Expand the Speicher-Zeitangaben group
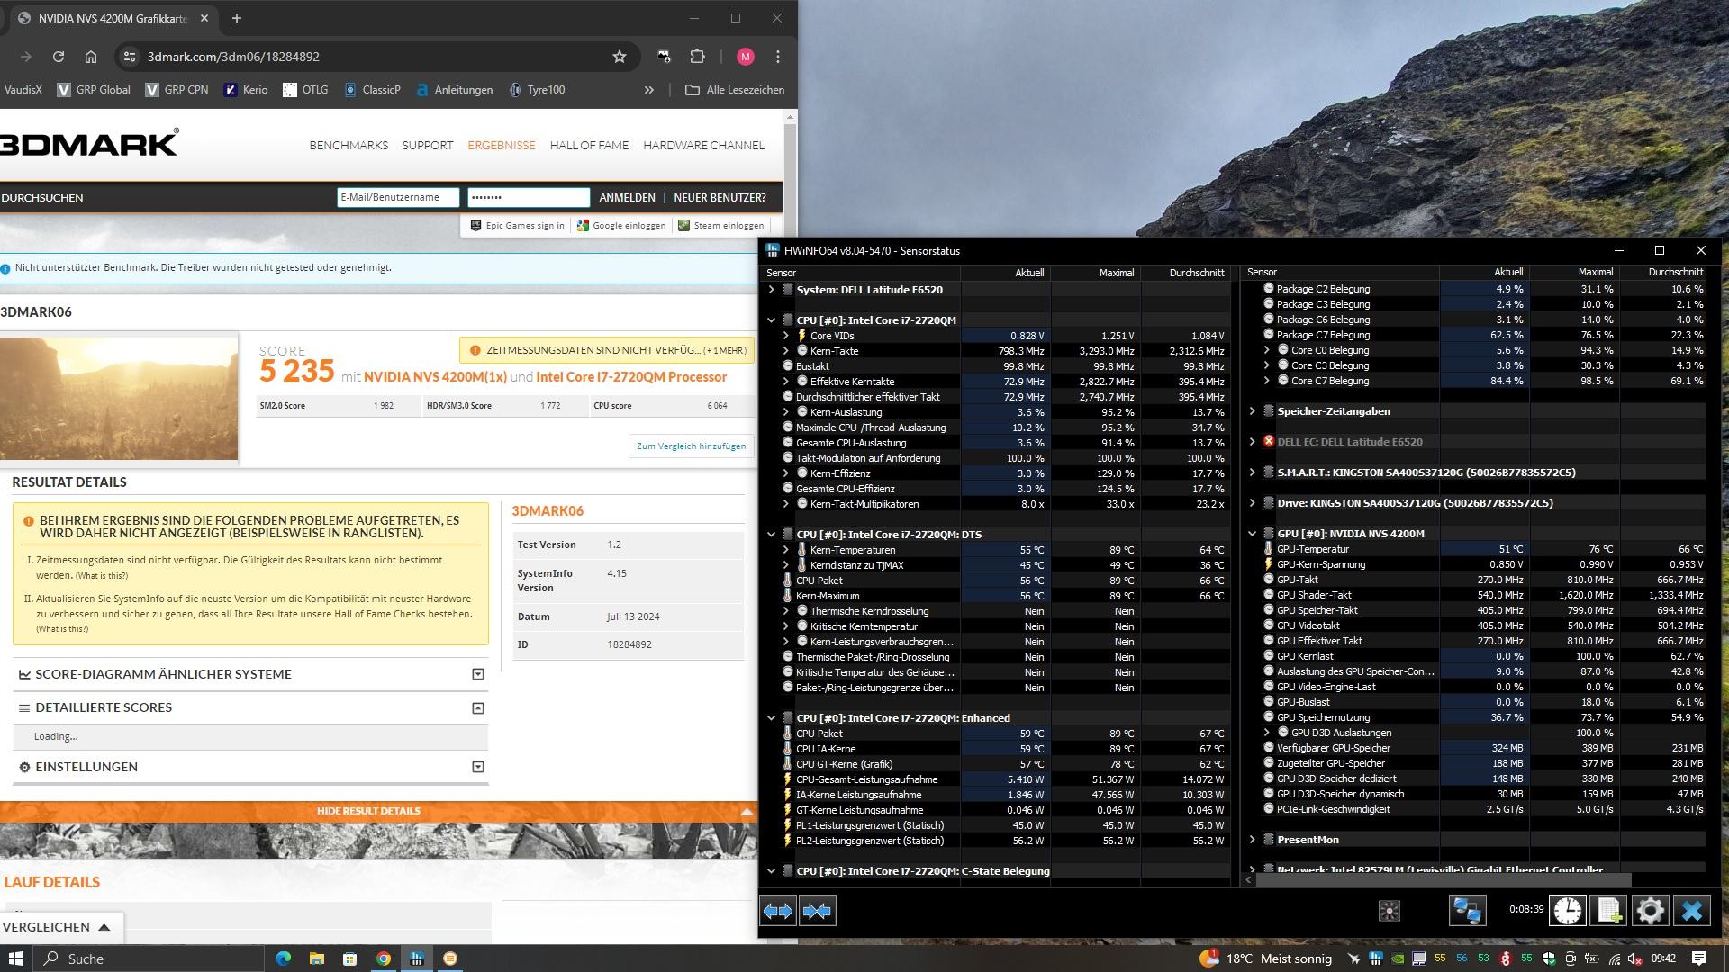This screenshot has height=972, width=1729. pyautogui.click(x=1252, y=411)
